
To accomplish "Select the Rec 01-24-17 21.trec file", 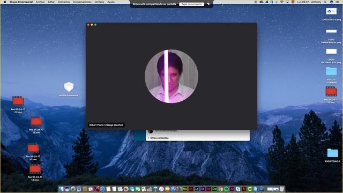I will [18, 105].
